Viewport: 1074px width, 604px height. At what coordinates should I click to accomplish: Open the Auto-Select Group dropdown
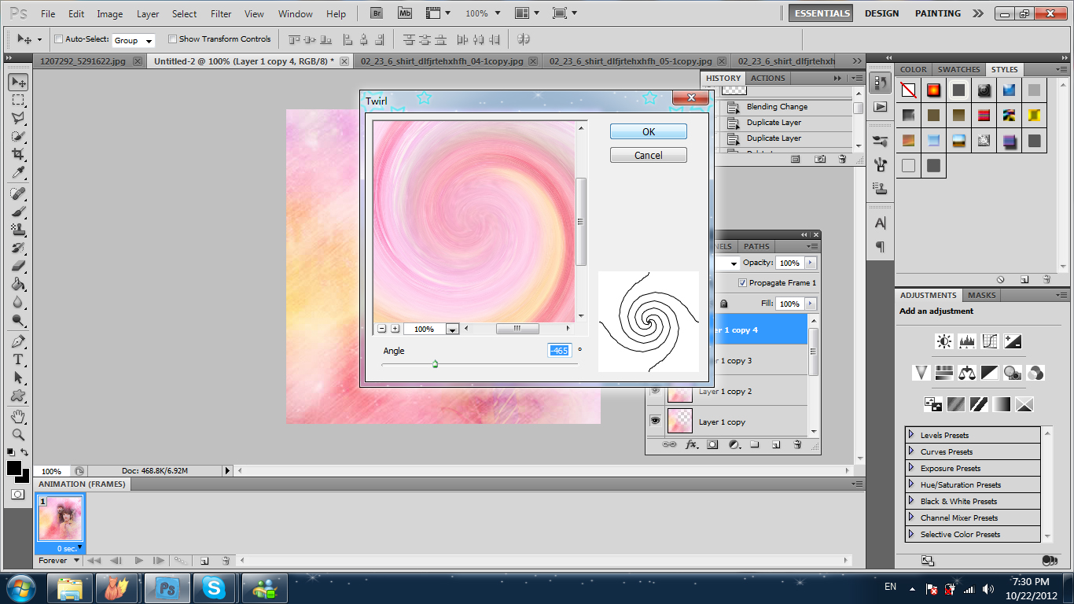click(x=134, y=40)
